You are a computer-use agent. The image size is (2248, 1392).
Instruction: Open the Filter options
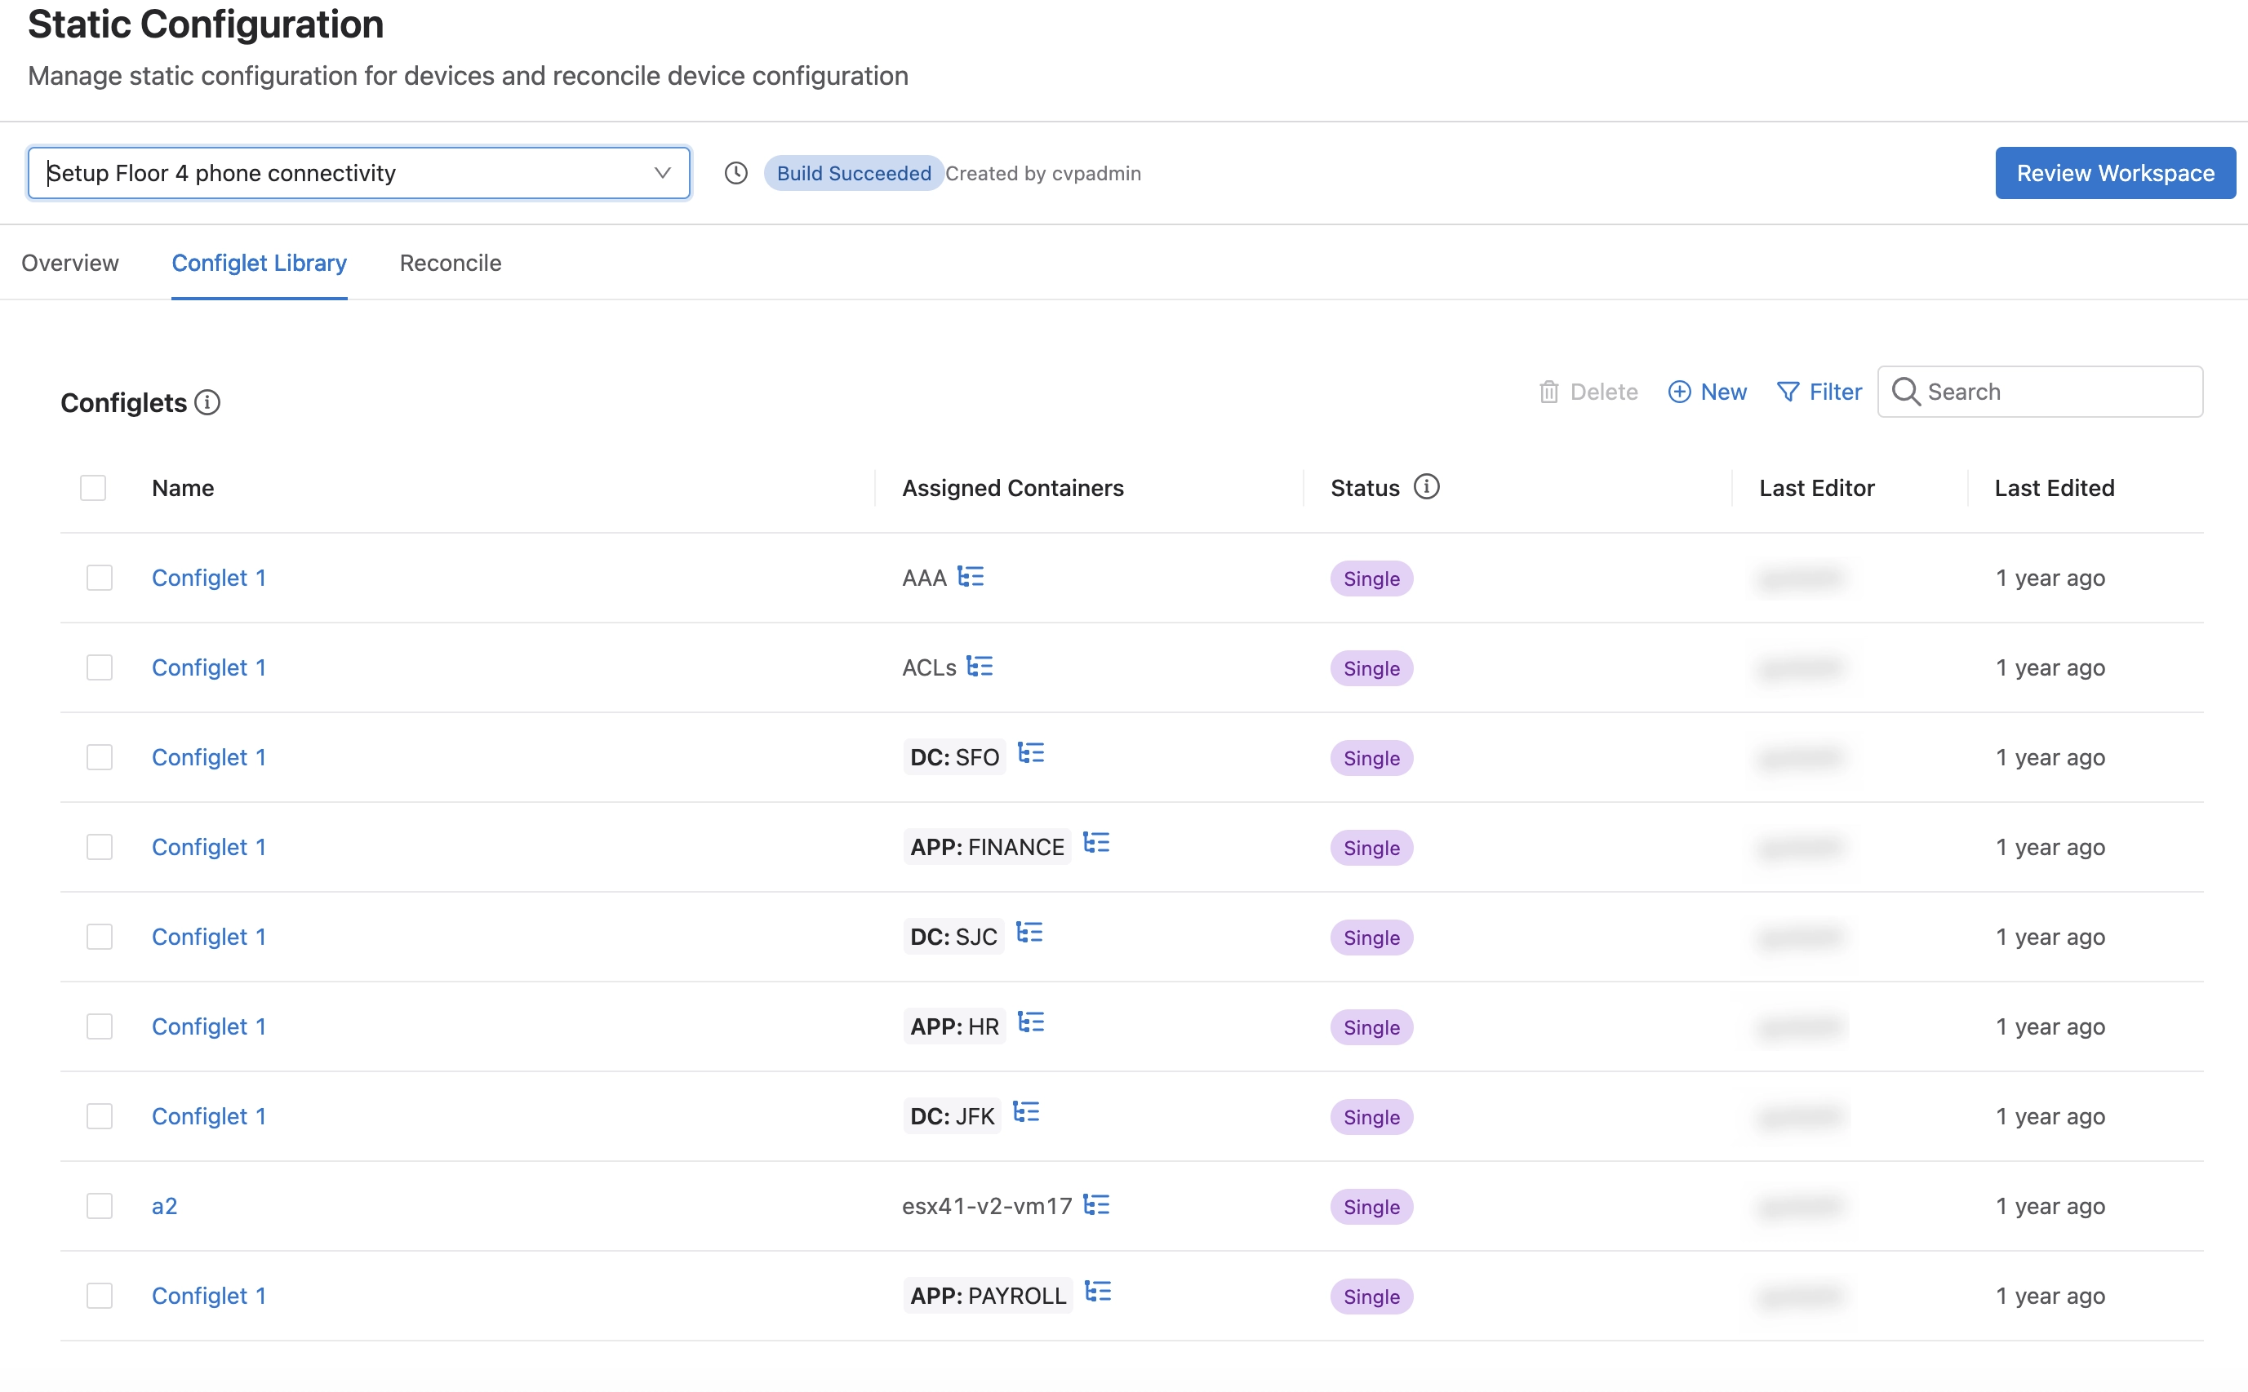1819,392
